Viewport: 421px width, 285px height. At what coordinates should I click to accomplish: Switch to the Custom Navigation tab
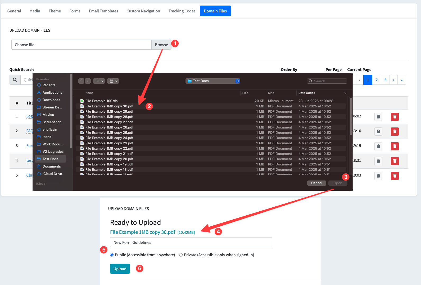(x=143, y=11)
